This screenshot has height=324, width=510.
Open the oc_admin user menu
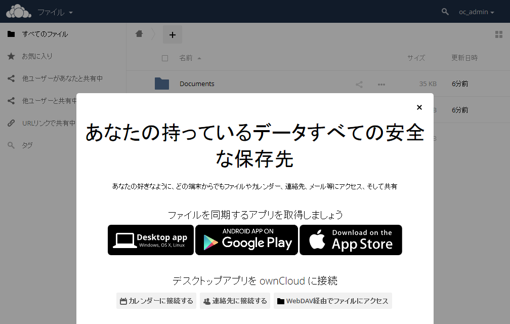pos(477,12)
